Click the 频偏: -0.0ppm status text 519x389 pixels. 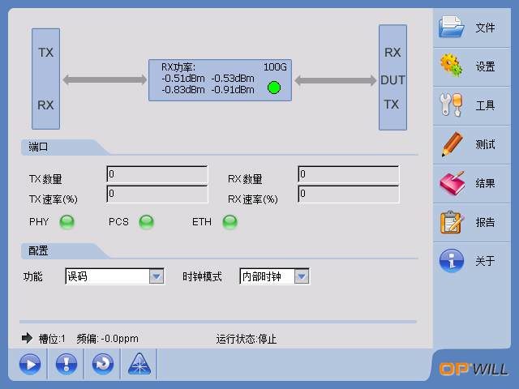click(108, 339)
